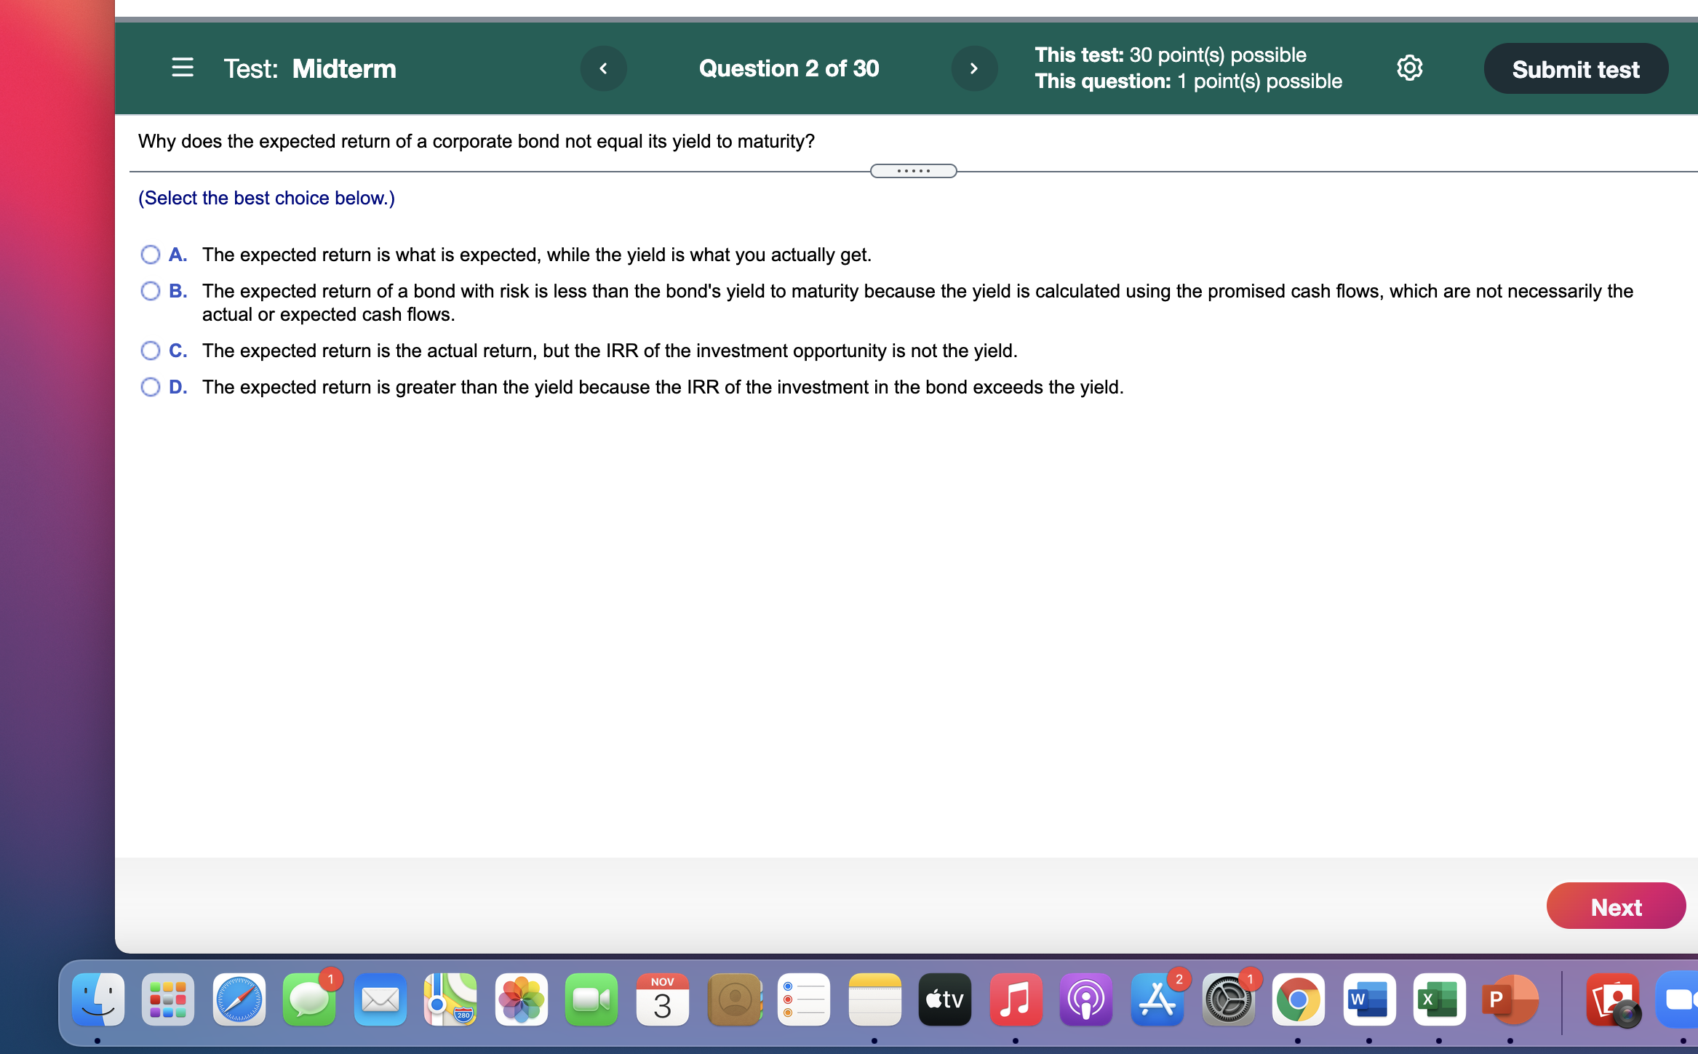Open System Preferences from the dock
The image size is (1698, 1054).
click(x=1229, y=1000)
